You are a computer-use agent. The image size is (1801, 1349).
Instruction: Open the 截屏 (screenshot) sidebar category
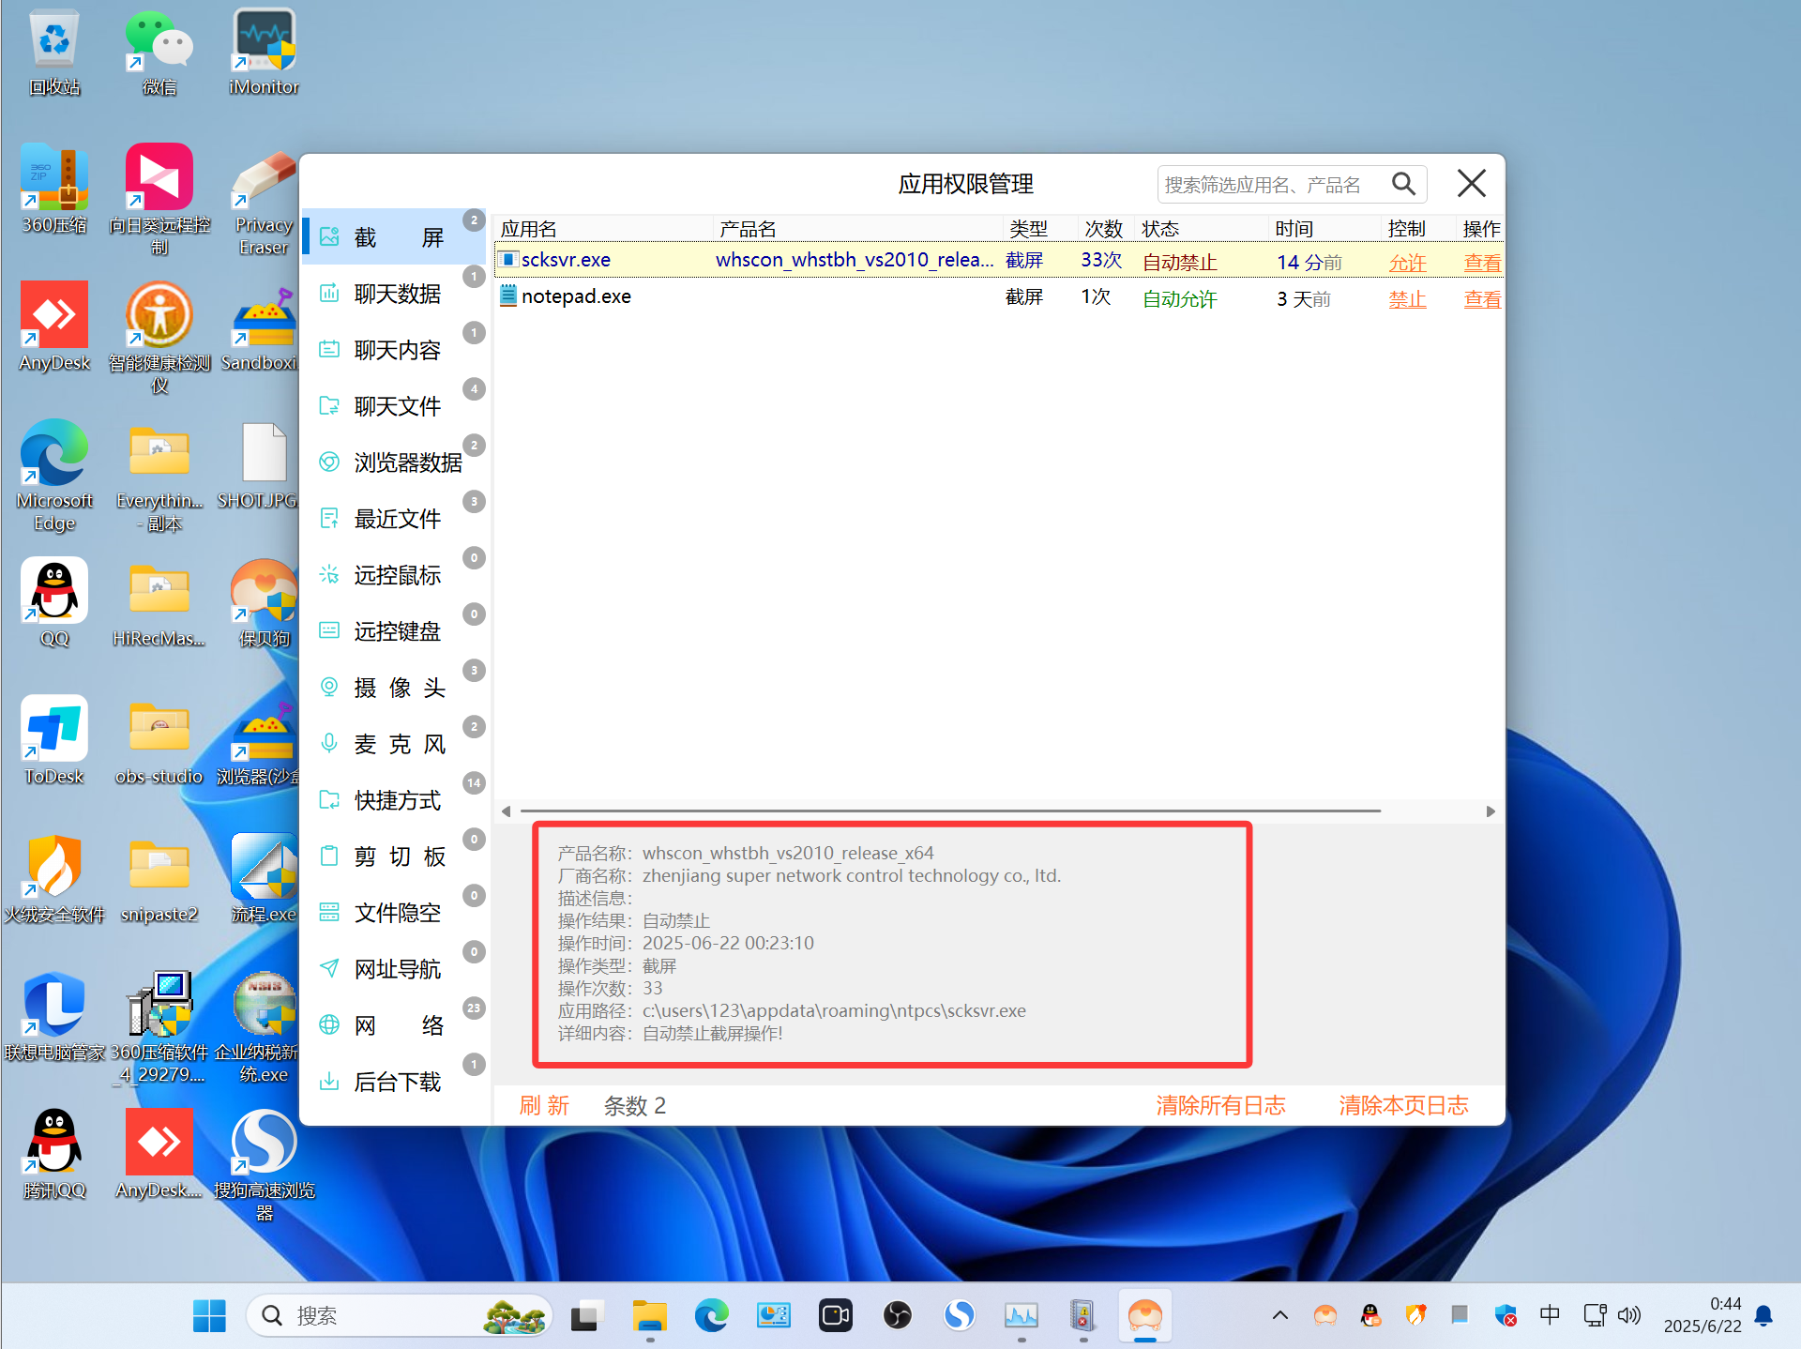click(394, 237)
